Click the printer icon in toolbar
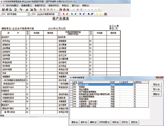This screenshot has width=164, height=126. pyautogui.click(x=7, y=10)
